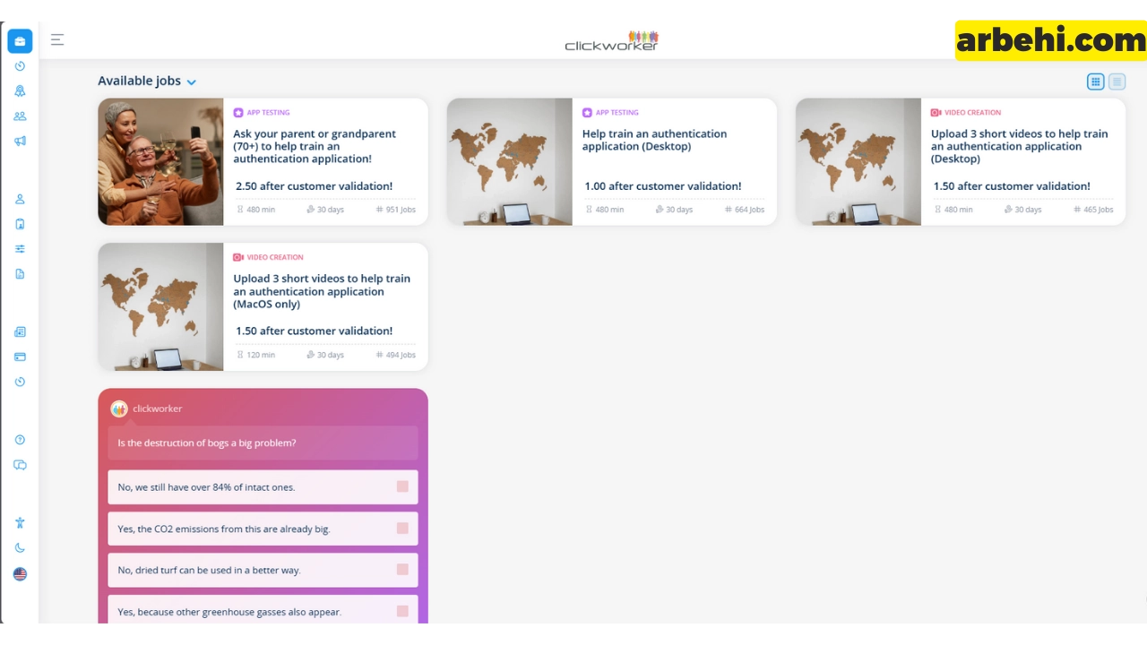1147x645 pixels.
Task: Click the credit card payment icon
Action: [20, 357]
